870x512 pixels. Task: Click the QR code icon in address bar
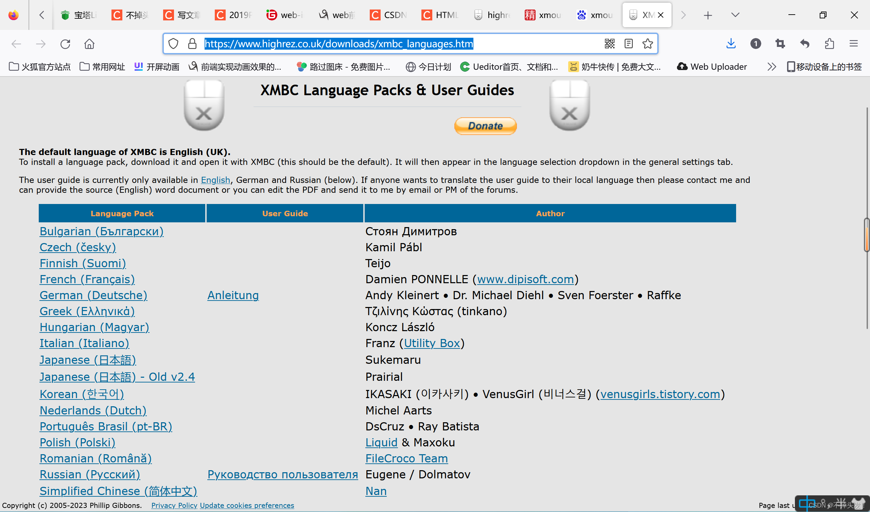click(x=609, y=44)
